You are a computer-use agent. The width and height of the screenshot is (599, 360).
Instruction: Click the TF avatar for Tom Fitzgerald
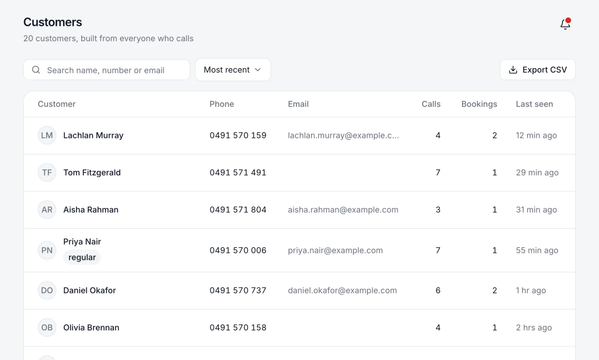pyautogui.click(x=47, y=173)
